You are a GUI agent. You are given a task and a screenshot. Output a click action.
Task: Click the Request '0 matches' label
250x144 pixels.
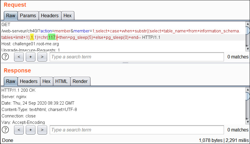238,57
